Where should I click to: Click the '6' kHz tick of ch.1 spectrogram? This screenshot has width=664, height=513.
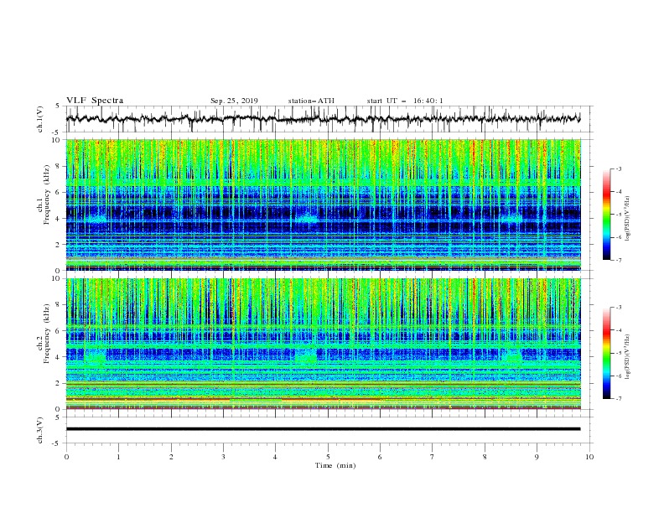59,192
